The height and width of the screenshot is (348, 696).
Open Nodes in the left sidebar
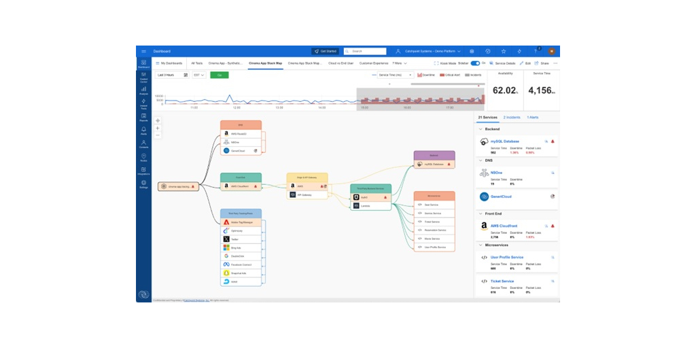click(x=143, y=157)
